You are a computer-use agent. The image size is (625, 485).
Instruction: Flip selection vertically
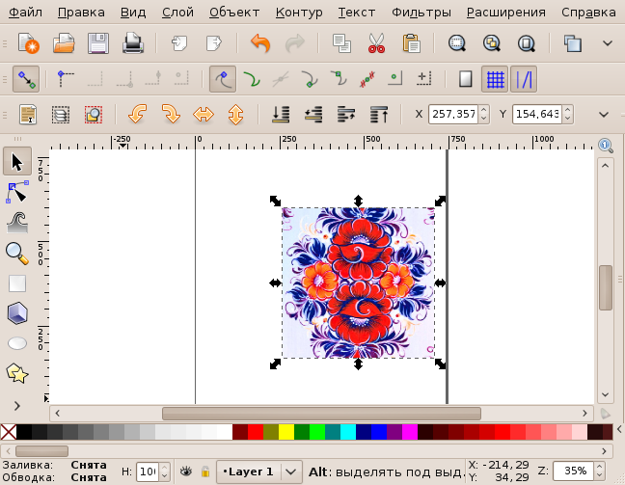(236, 115)
